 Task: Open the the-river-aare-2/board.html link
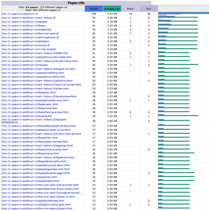point(37,209)
